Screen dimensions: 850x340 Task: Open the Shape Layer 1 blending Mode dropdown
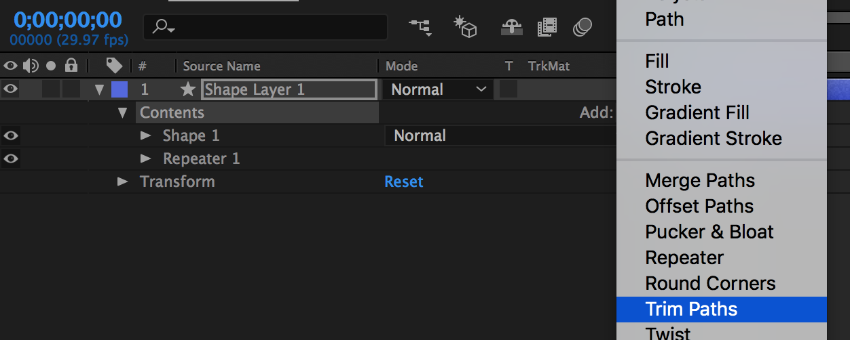[x=439, y=89]
